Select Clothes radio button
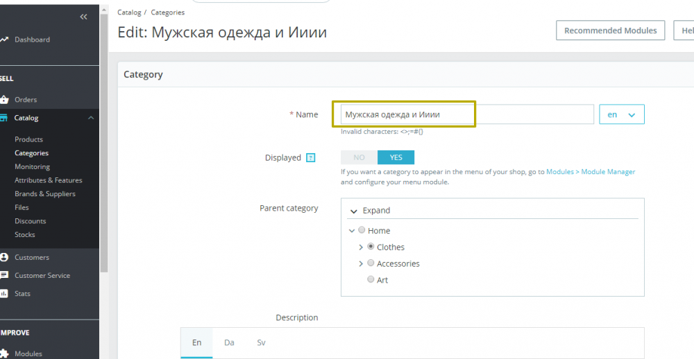The height and width of the screenshot is (359, 694). [x=371, y=246]
